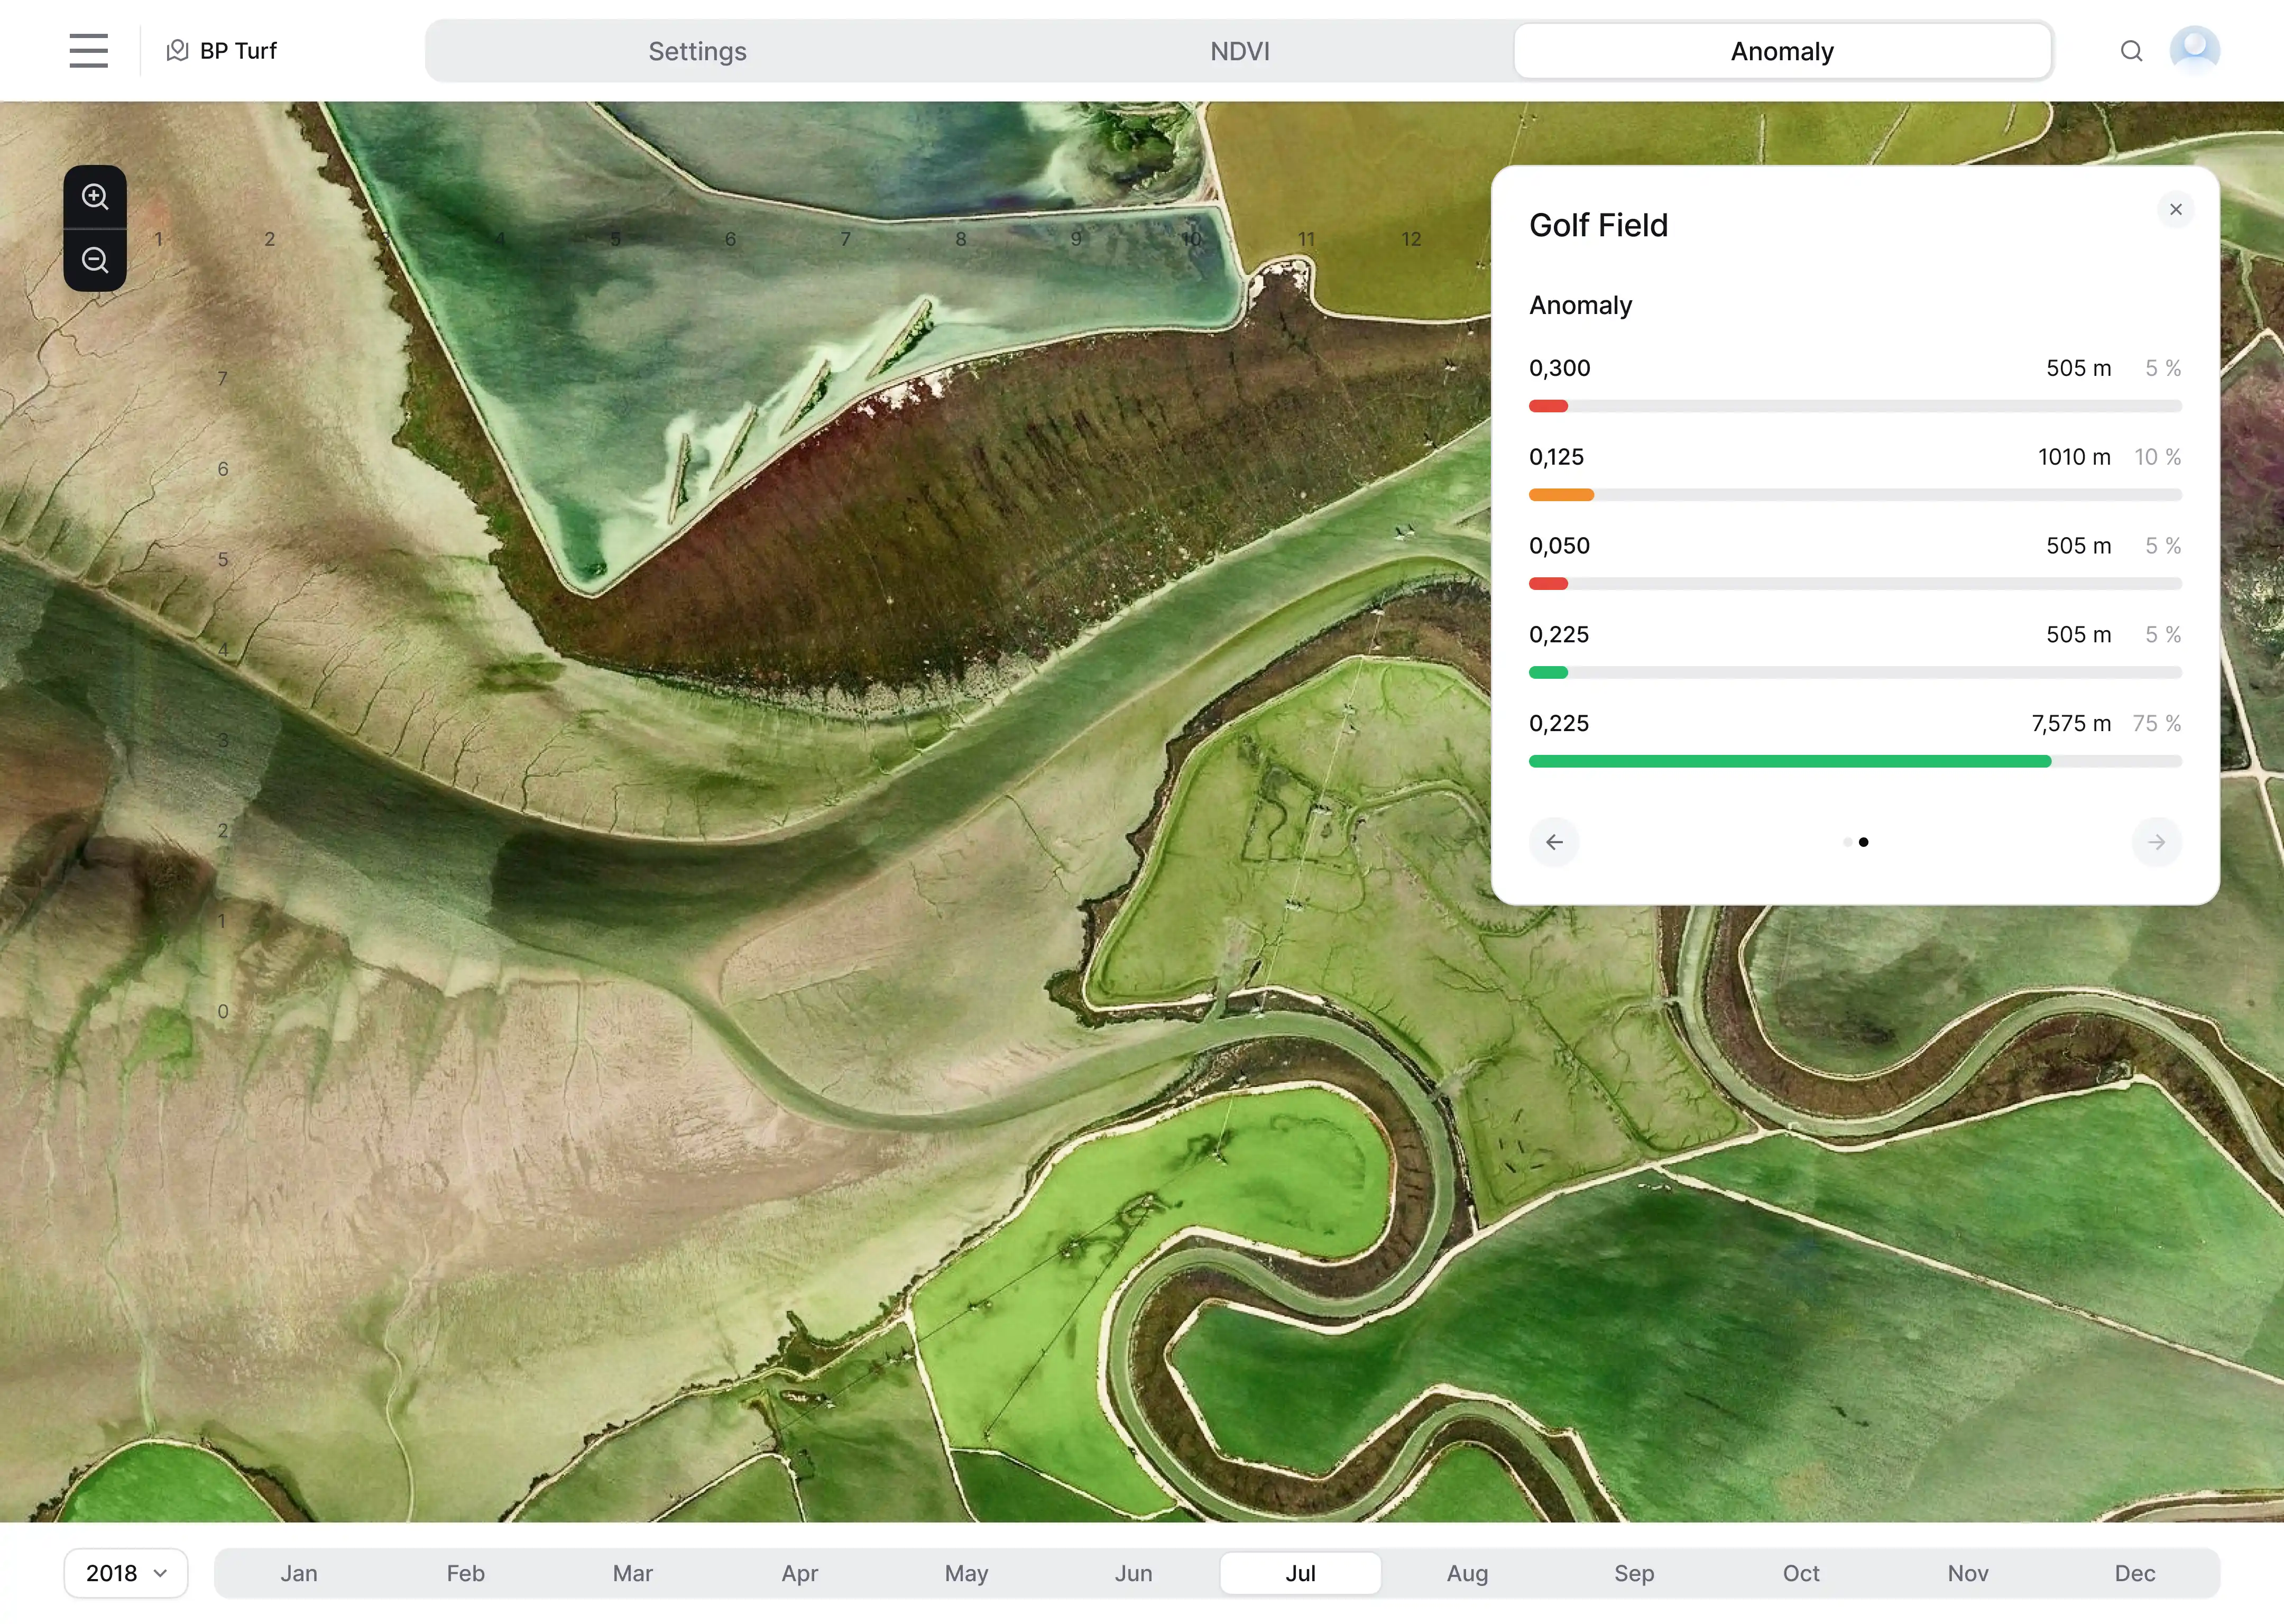
Task: Open the search icon
Action: pos(2131,50)
